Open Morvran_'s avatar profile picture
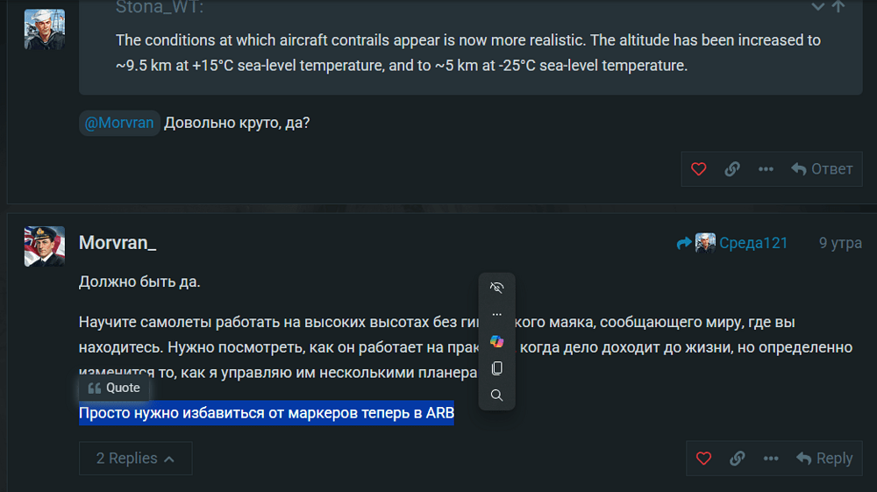Viewport: 877px width, 492px height. [x=45, y=246]
